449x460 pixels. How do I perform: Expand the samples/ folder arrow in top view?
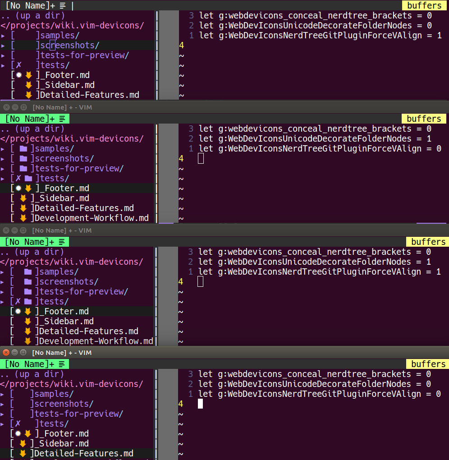click(3, 36)
